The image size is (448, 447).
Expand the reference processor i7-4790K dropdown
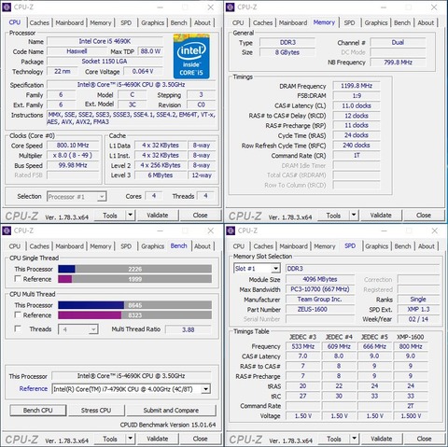(205, 389)
